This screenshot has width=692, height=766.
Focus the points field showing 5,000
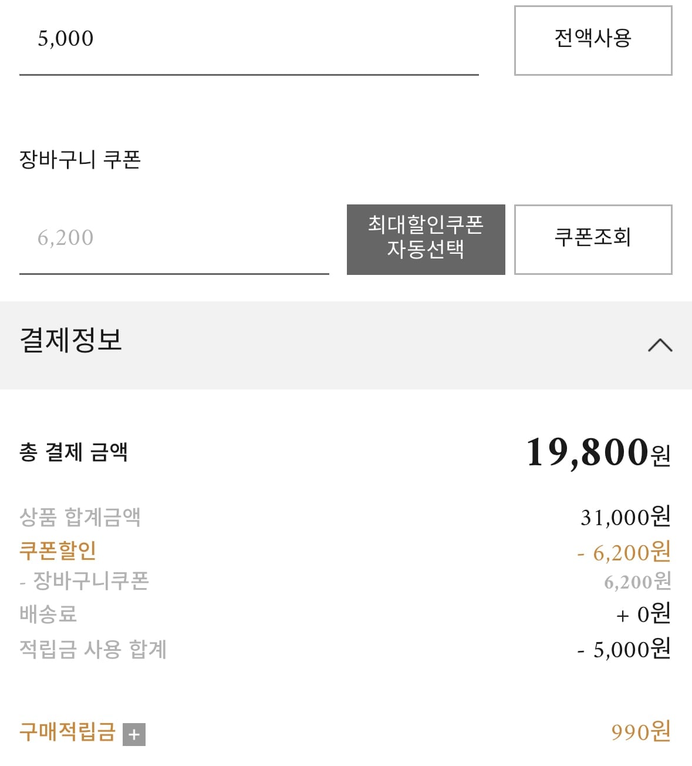[x=248, y=40]
